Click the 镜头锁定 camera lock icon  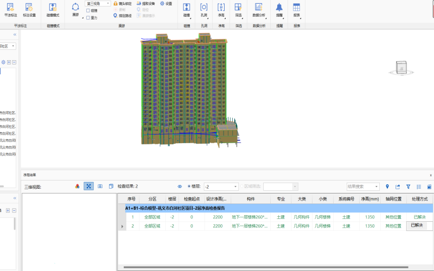tap(116, 4)
